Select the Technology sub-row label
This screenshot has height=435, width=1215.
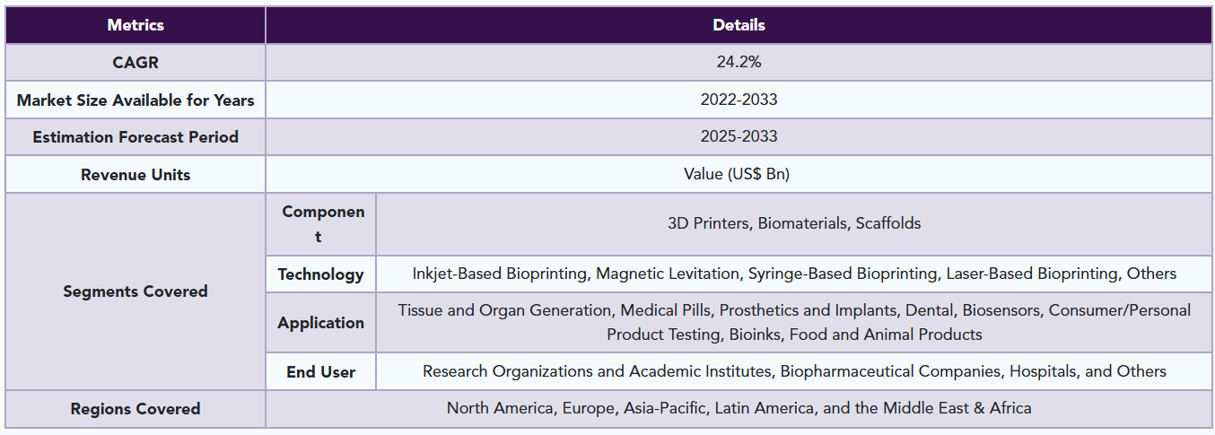[321, 274]
